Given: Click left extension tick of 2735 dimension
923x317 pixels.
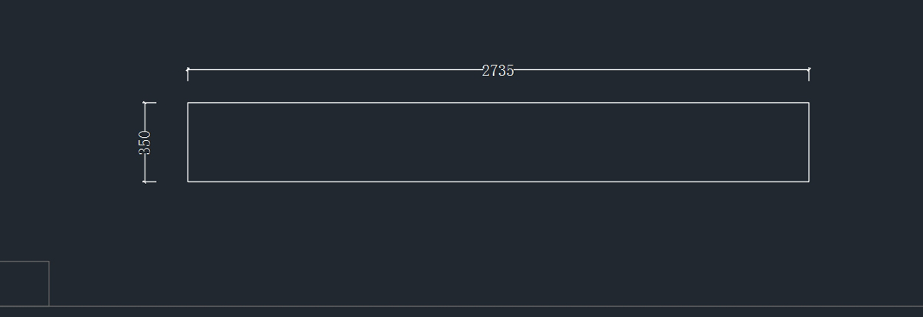Looking at the screenshot, I should click(188, 74).
